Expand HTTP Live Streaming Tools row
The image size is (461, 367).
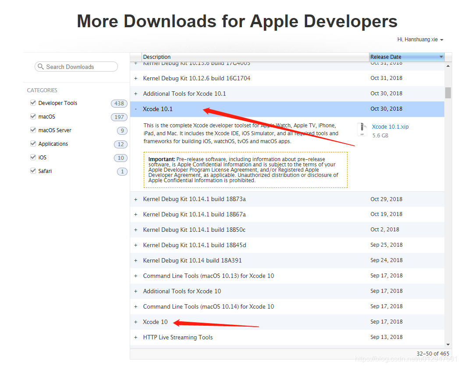click(x=135, y=337)
